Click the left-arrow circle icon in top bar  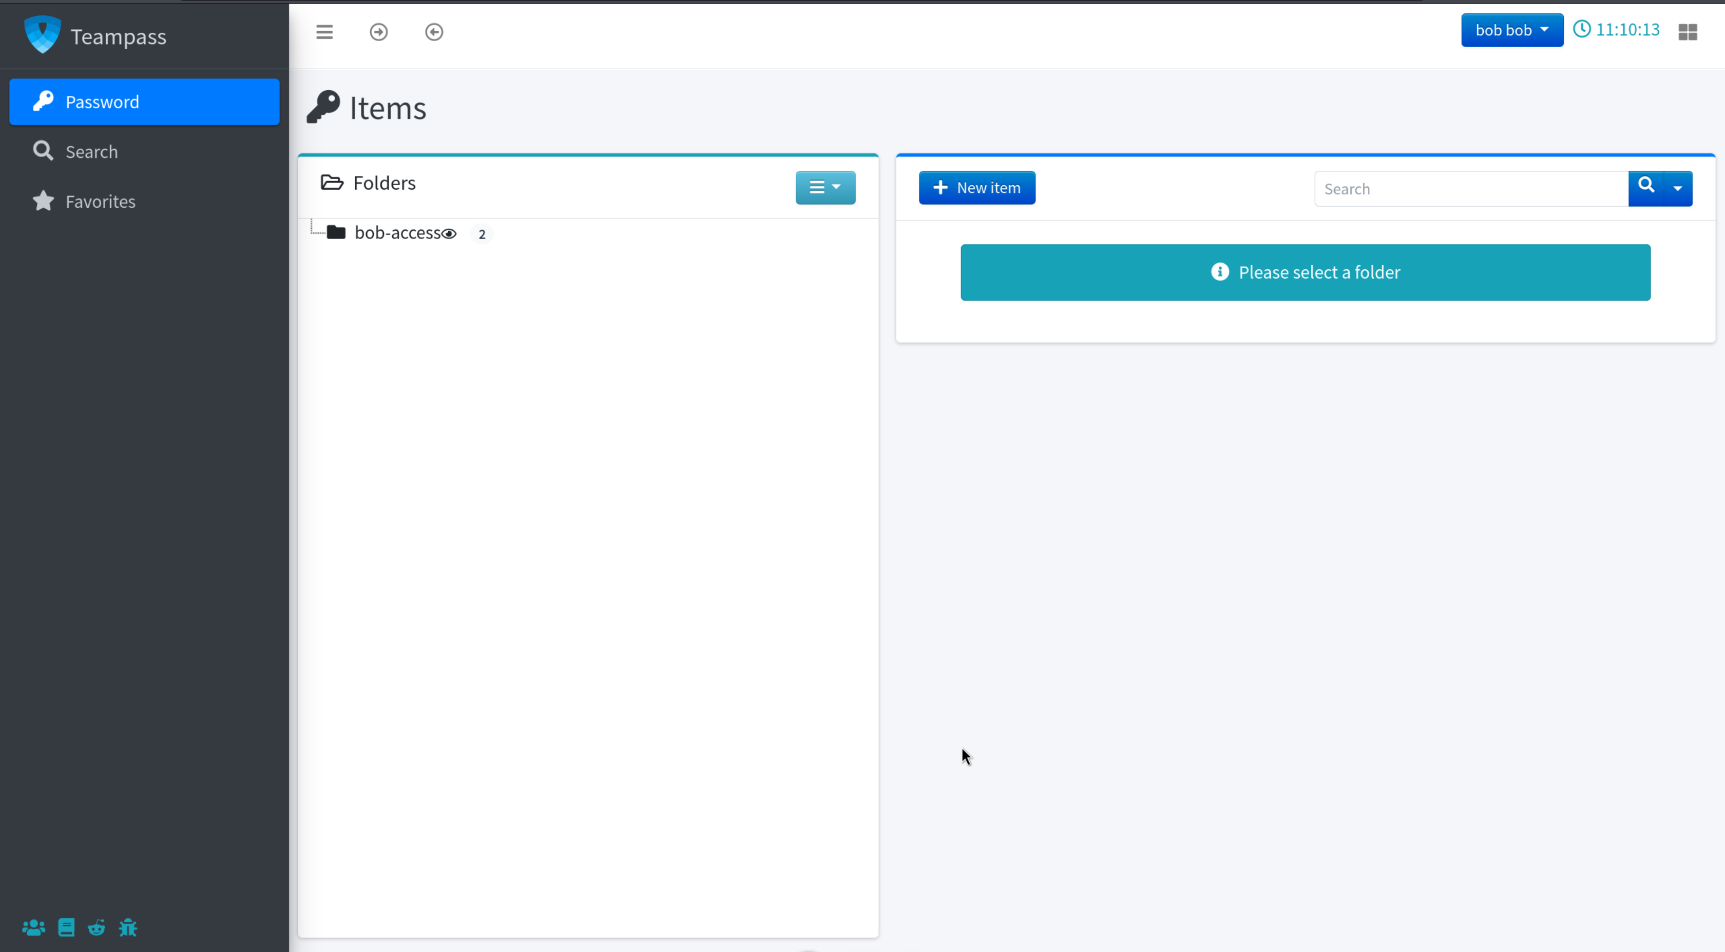coord(434,32)
